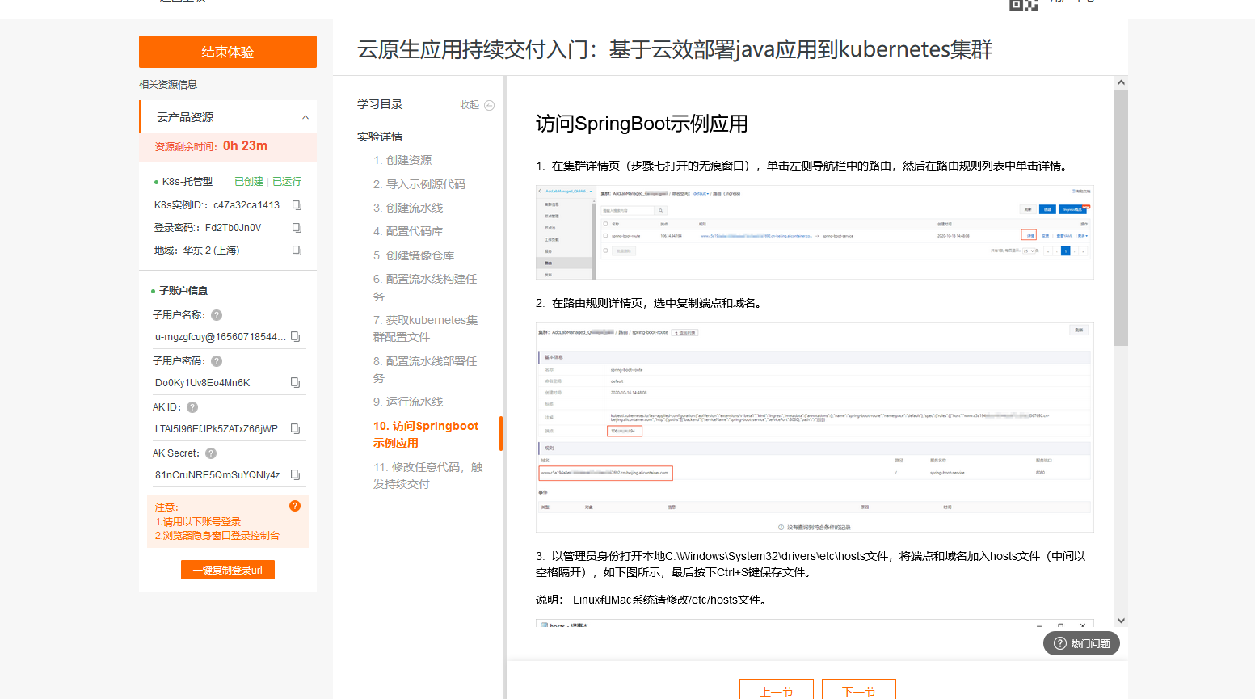Viewport: 1255px width, 699px height.
Task: Copy the sub-user password Do0Ky1Uv8Eo4Mn6K
Action: pyautogui.click(x=295, y=383)
